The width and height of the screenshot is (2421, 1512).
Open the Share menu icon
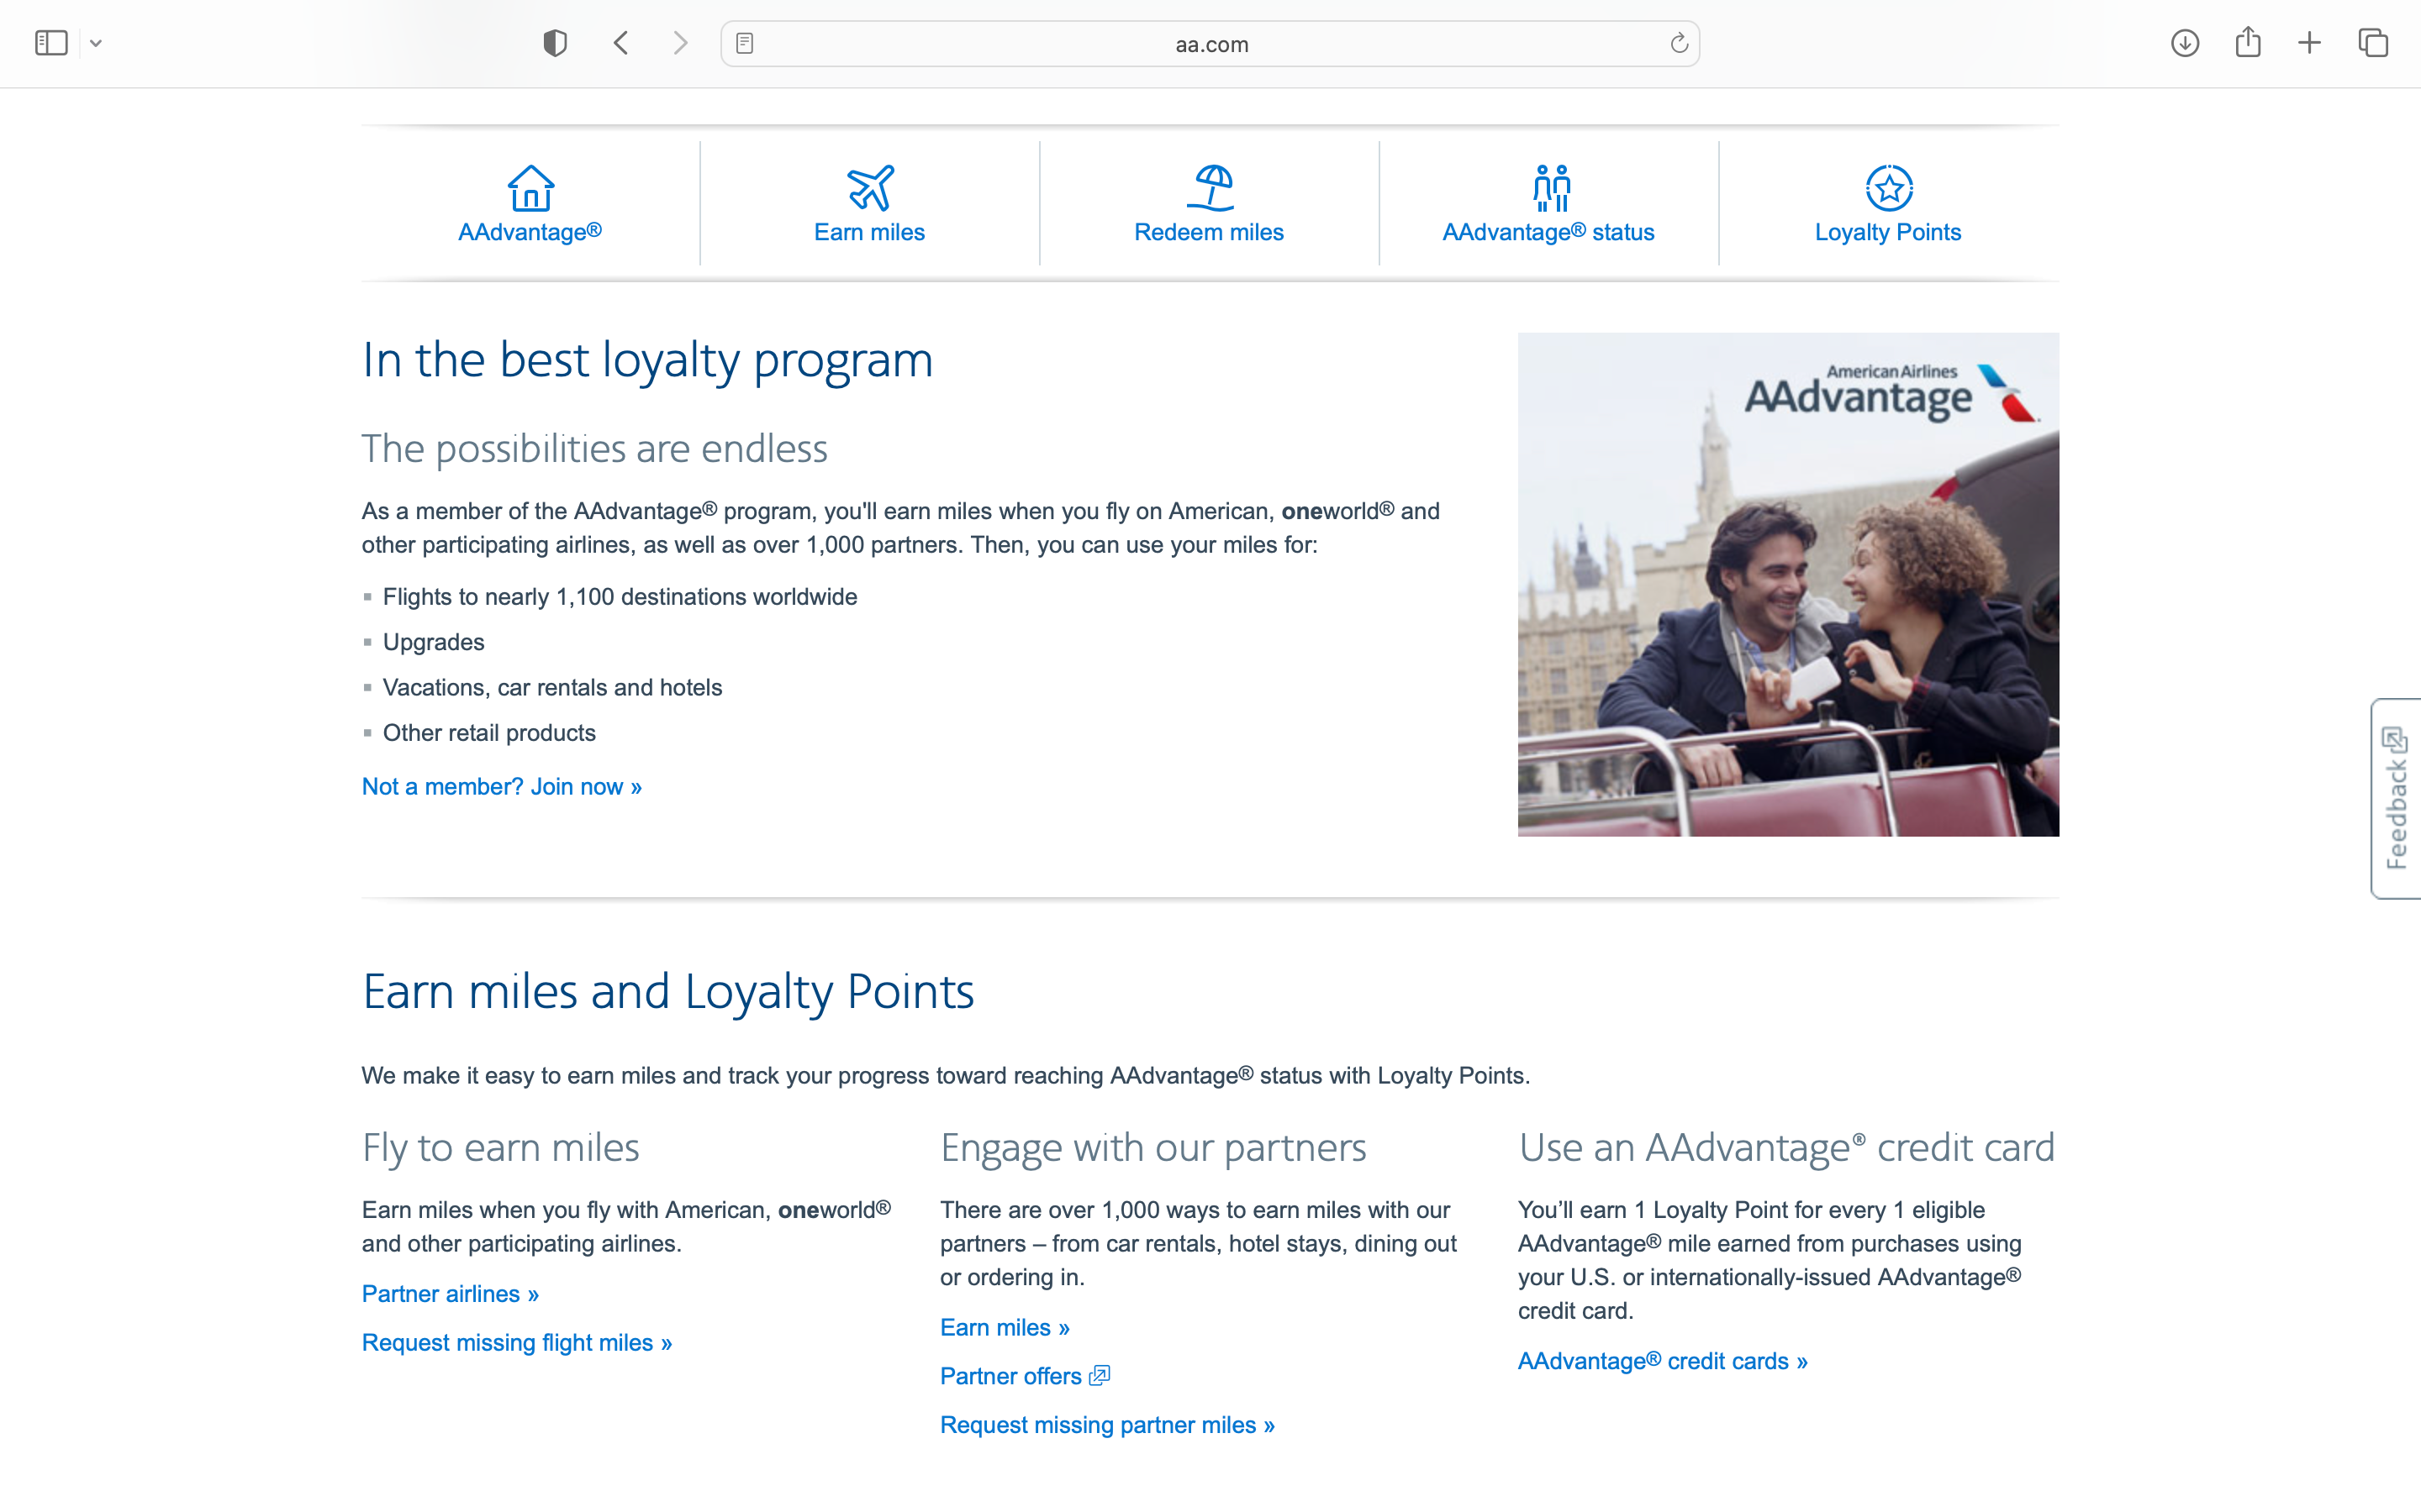pos(2248,42)
